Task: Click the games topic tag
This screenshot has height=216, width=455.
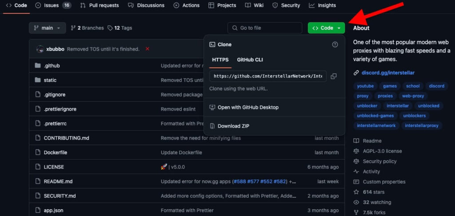Action: (390, 86)
